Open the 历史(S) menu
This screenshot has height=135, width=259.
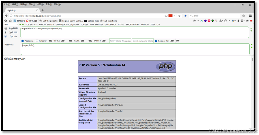click(x=32, y=5)
